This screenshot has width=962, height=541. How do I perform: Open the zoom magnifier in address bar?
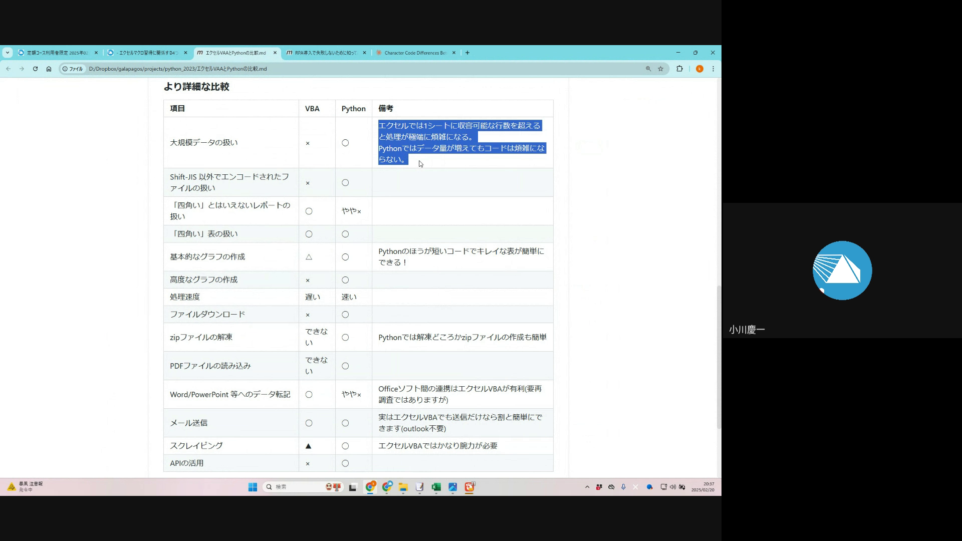pos(648,69)
